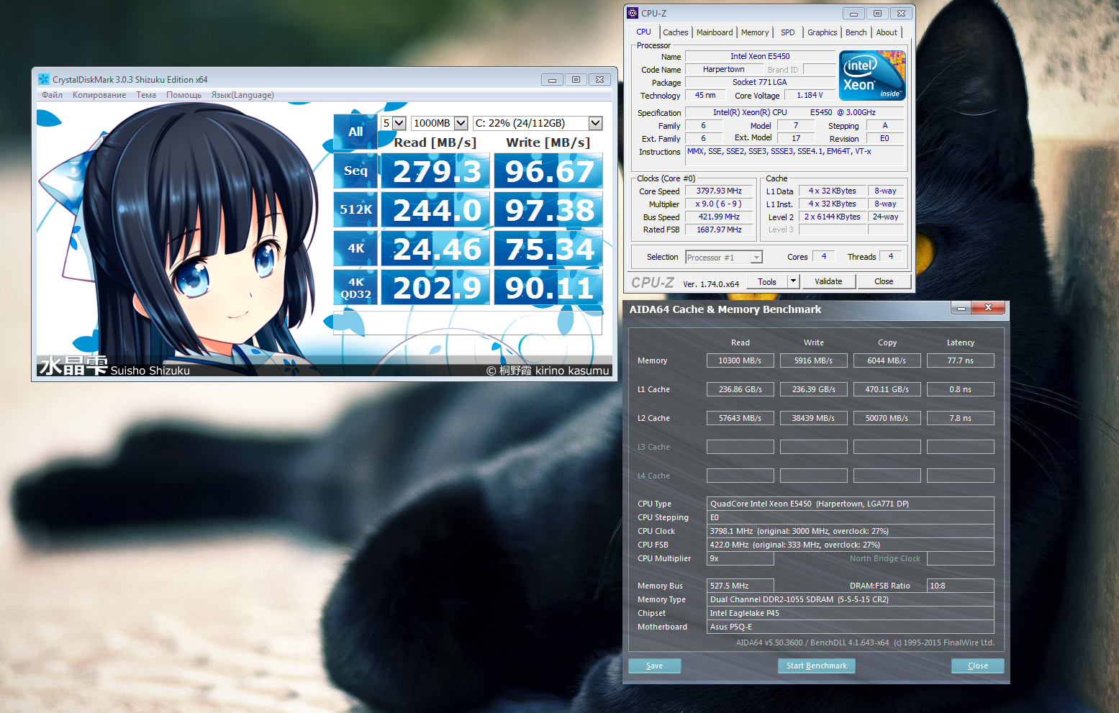The height and width of the screenshot is (713, 1119).
Task: Click the Validate button in CPU-Z
Action: [828, 281]
